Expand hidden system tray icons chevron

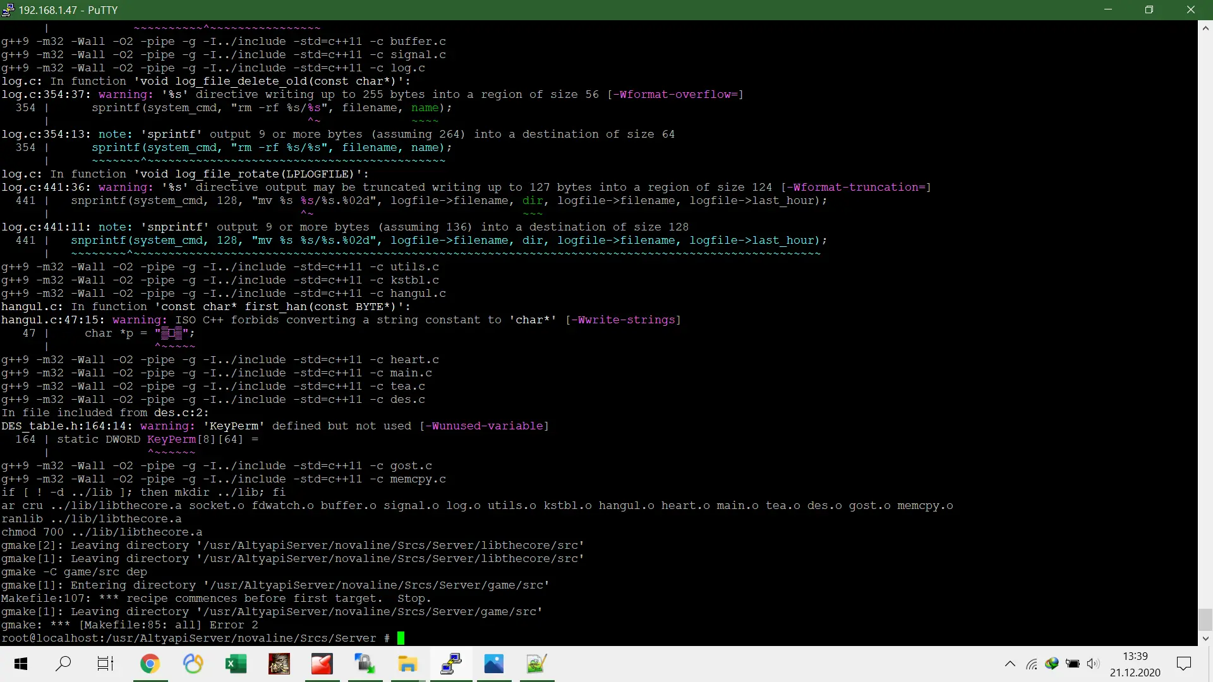pyautogui.click(x=1010, y=664)
